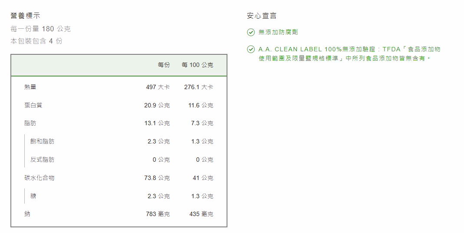Select the 糖 sub-row label

pyautogui.click(x=33, y=196)
